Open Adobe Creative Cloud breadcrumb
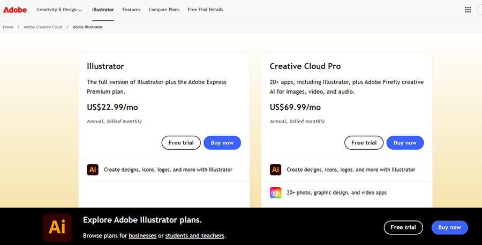 (x=43, y=27)
